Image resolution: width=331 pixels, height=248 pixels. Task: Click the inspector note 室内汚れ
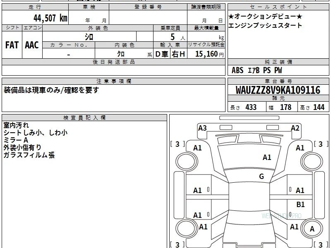pyautogui.click(x=16, y=125)
